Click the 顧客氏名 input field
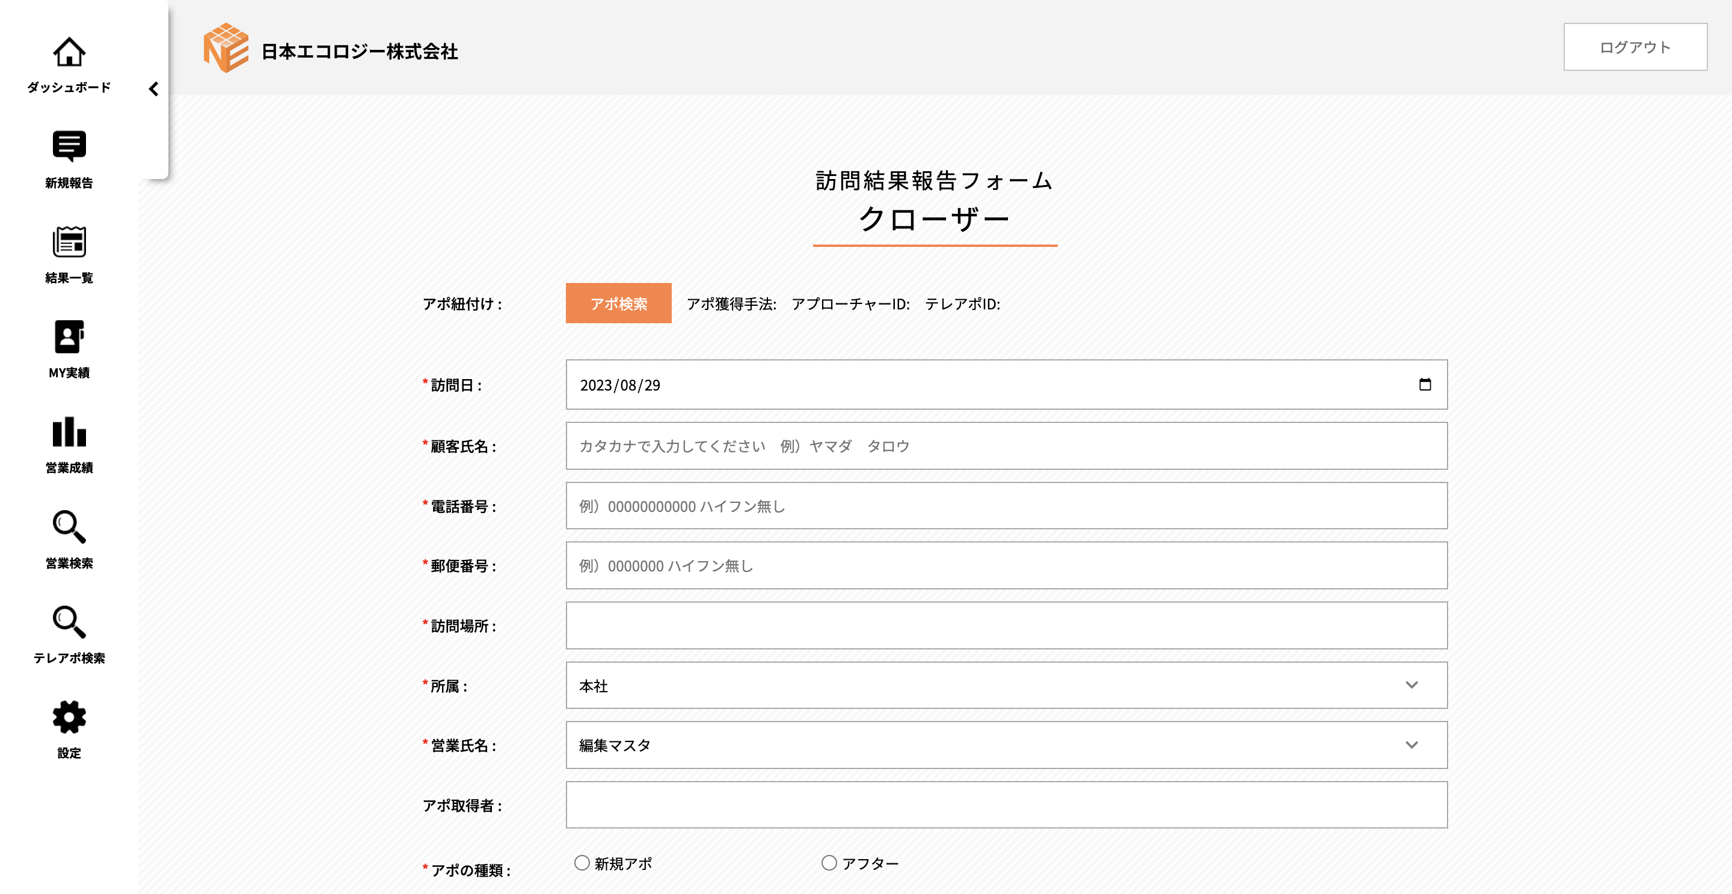1732x894 pixels. [1006, 446]
